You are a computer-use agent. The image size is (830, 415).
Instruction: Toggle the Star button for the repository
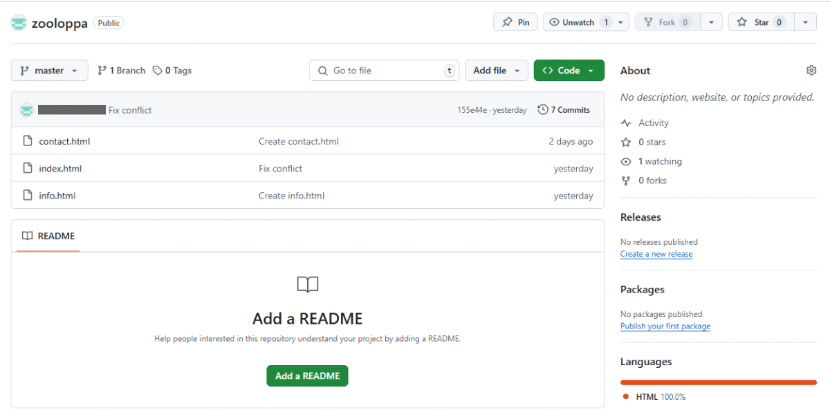click(761, 22)
